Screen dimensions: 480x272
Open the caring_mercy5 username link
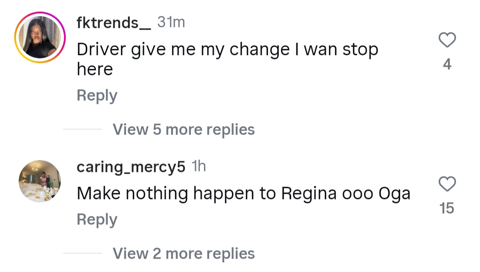pyautogui.click(x=131, y=167)
